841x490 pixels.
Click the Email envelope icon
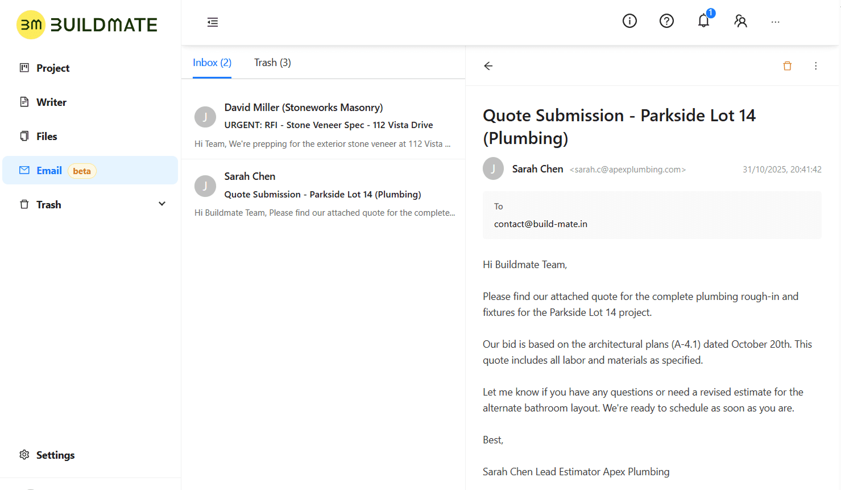pyautogui.click(x=24, y=170)
